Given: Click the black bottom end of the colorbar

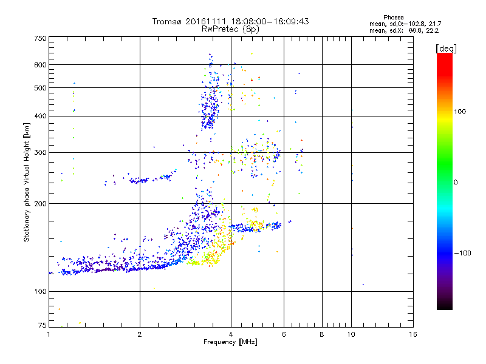Looking at the screenshot, I should pos(445,305).
